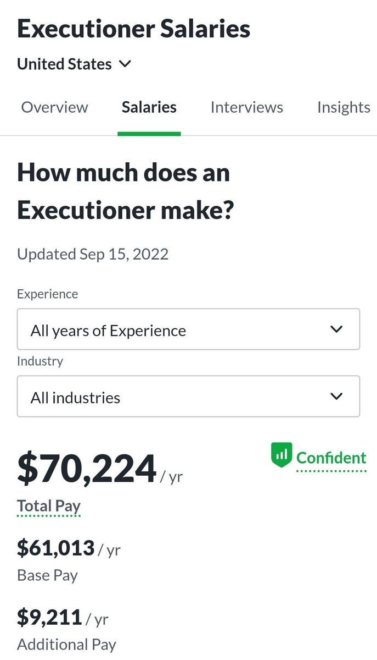The image size is (377, 660).
Task: Click the chevron beside United States
Action: pos(125,64)
